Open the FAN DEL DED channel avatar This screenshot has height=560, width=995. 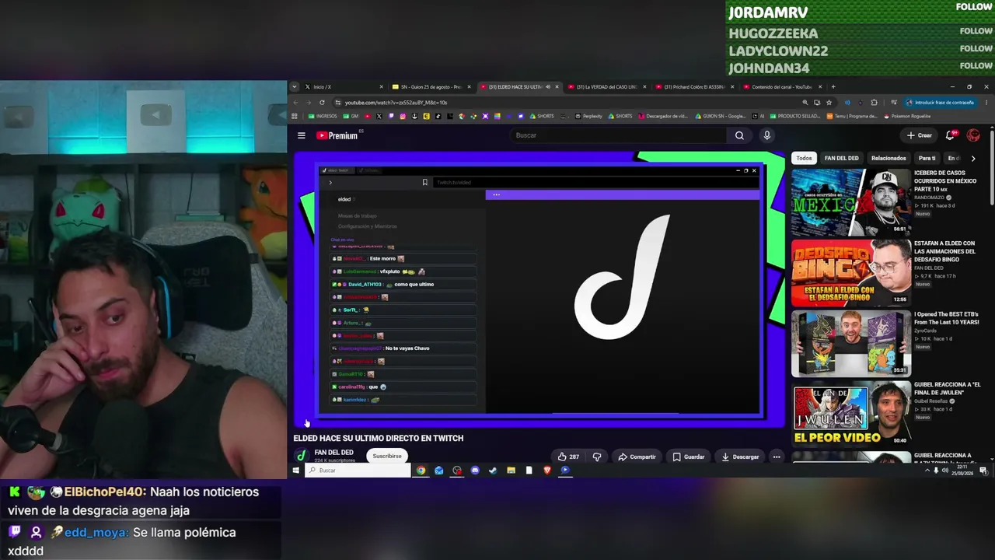point(302,456)
